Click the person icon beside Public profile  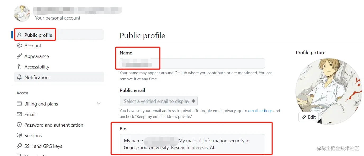(19, 35)
